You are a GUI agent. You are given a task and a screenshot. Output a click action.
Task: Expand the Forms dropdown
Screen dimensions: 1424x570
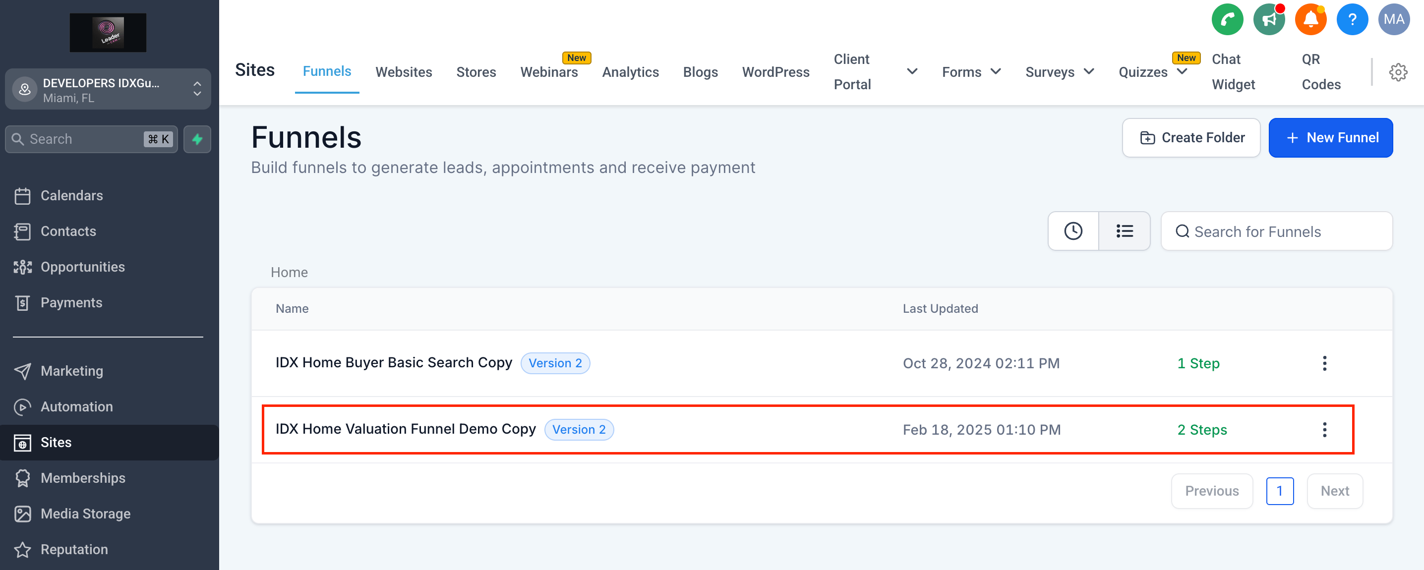tap(971, 72)
